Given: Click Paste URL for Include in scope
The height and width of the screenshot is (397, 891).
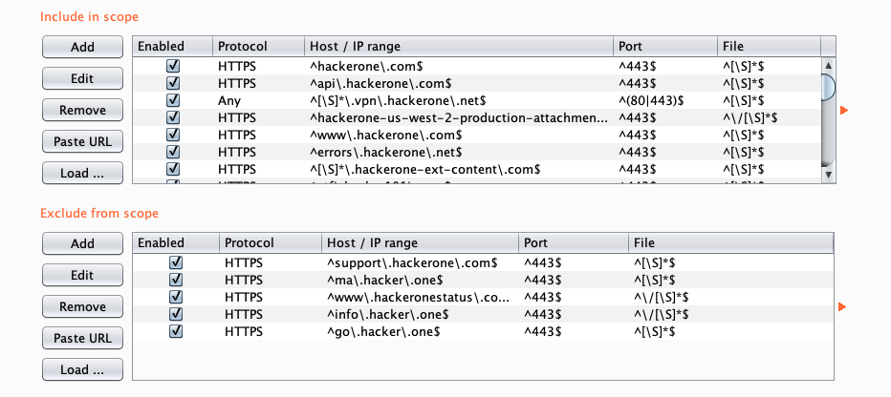Looking at the screenshot, I should pos(82,141).
